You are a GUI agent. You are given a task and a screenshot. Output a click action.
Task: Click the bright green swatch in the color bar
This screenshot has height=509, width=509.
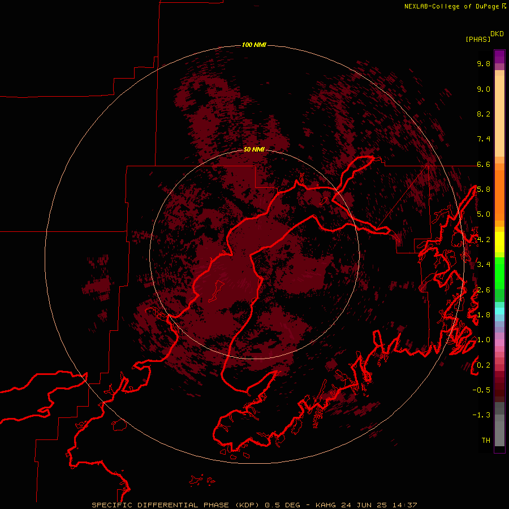tap(499, 273)
